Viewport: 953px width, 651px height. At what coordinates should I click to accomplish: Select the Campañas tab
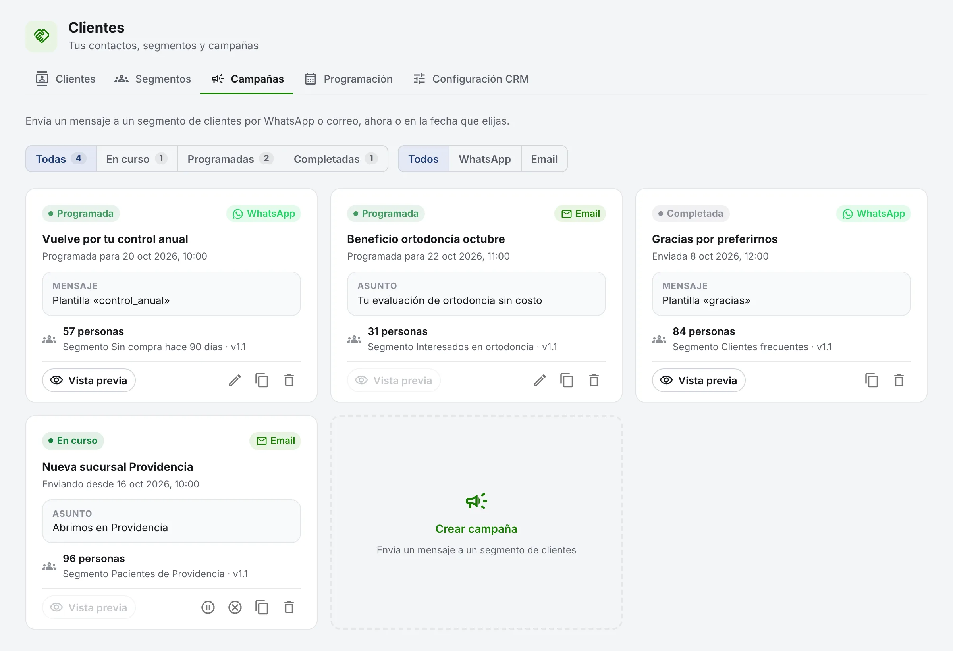coord(247,79)
